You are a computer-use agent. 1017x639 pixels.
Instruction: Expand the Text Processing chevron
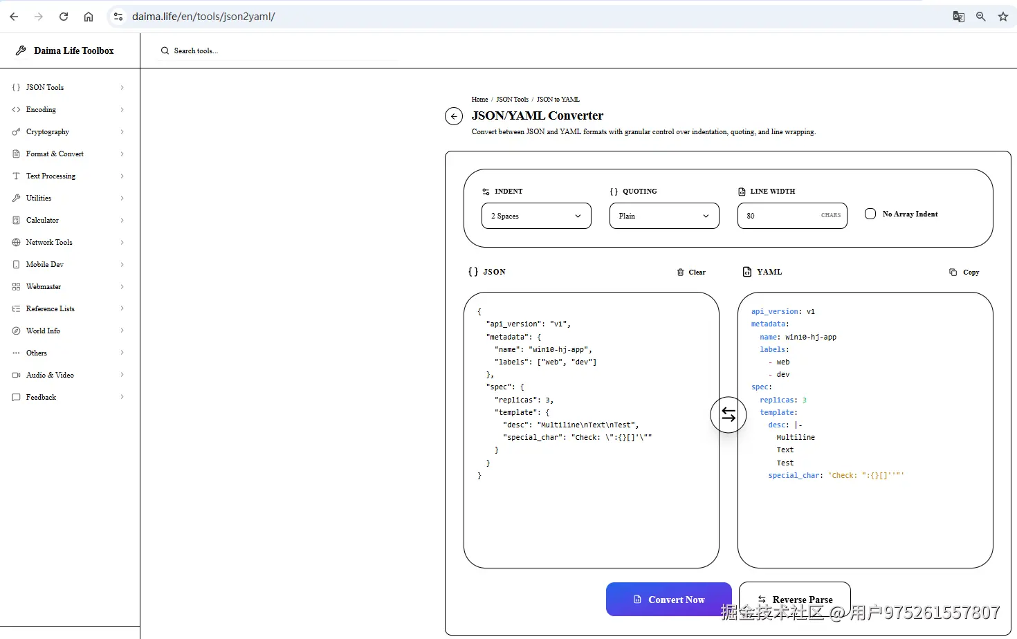(x=122, y=176)
